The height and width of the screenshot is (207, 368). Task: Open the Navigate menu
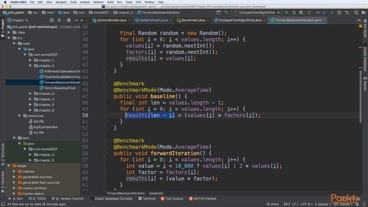[x=61, y=2]
